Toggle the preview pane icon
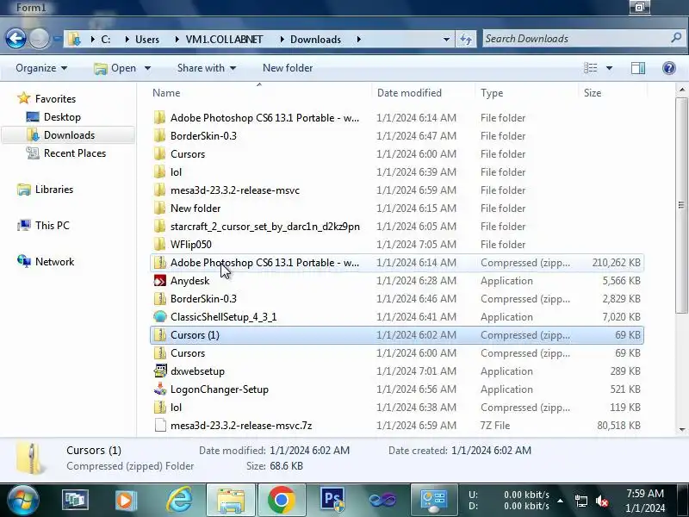 click(x=638, y=68)
